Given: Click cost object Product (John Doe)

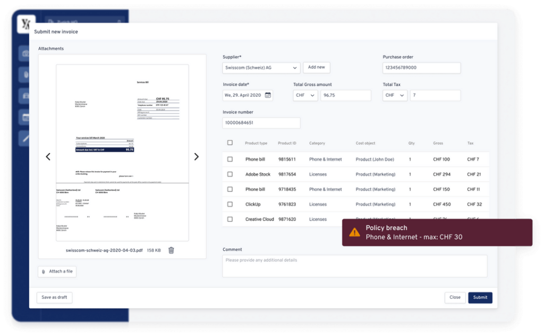Looking at the screenshot, I should [375, 159].
